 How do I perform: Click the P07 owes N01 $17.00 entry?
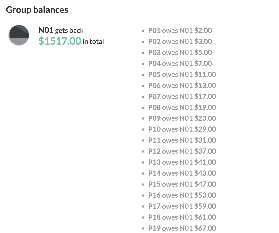click(x=182, y=97)
